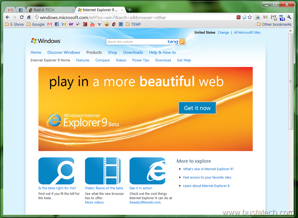Click the red PDF icon in address bar
Viewport: 298px width, 218px height.
tap(238, 17)
